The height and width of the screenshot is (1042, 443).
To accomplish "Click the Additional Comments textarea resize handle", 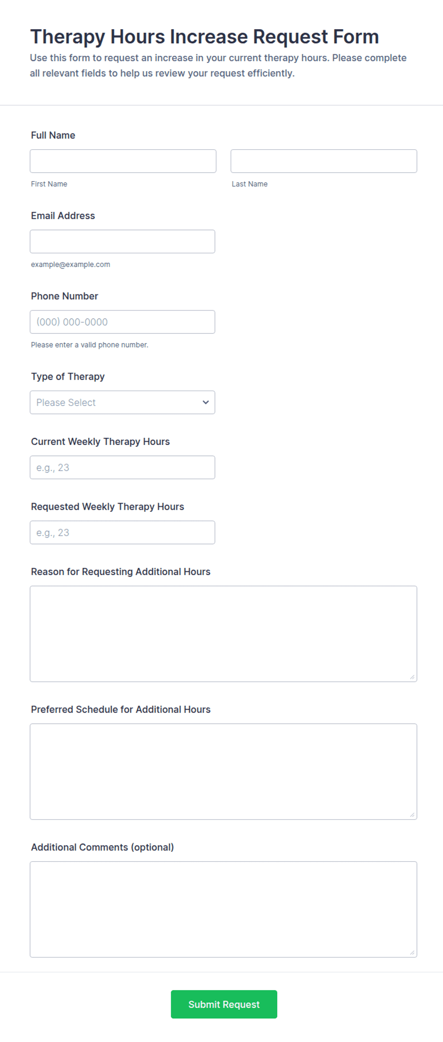I will [x=412, y=953].
